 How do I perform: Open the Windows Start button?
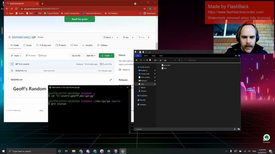pos(3,151)
